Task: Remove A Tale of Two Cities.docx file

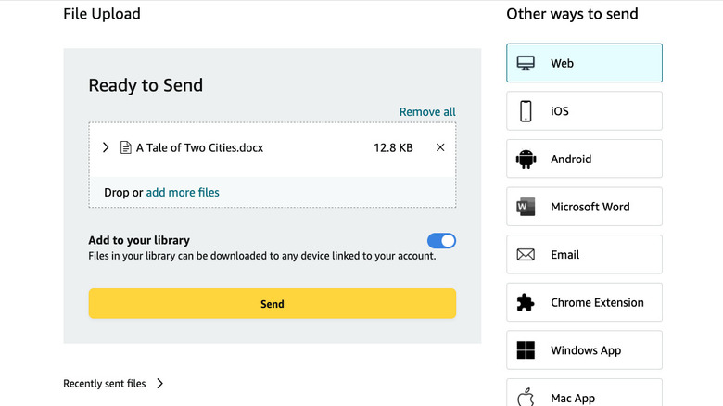Action: tap(440, 147)
